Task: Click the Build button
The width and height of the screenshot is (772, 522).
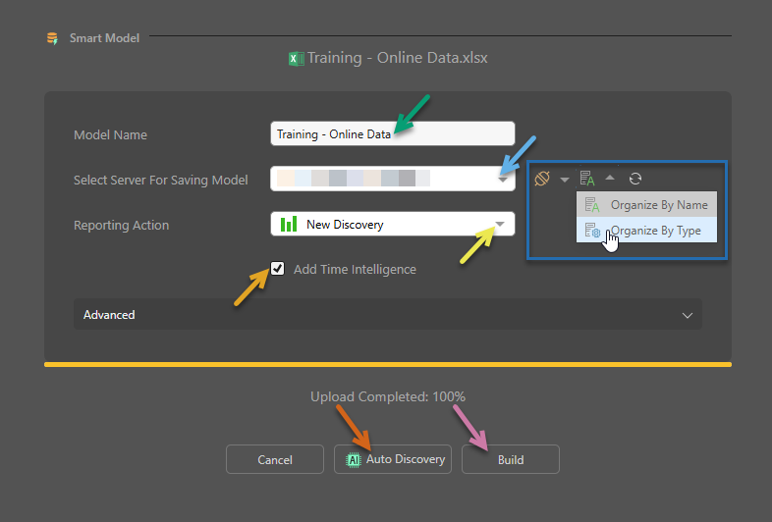Action: point(510,459)
